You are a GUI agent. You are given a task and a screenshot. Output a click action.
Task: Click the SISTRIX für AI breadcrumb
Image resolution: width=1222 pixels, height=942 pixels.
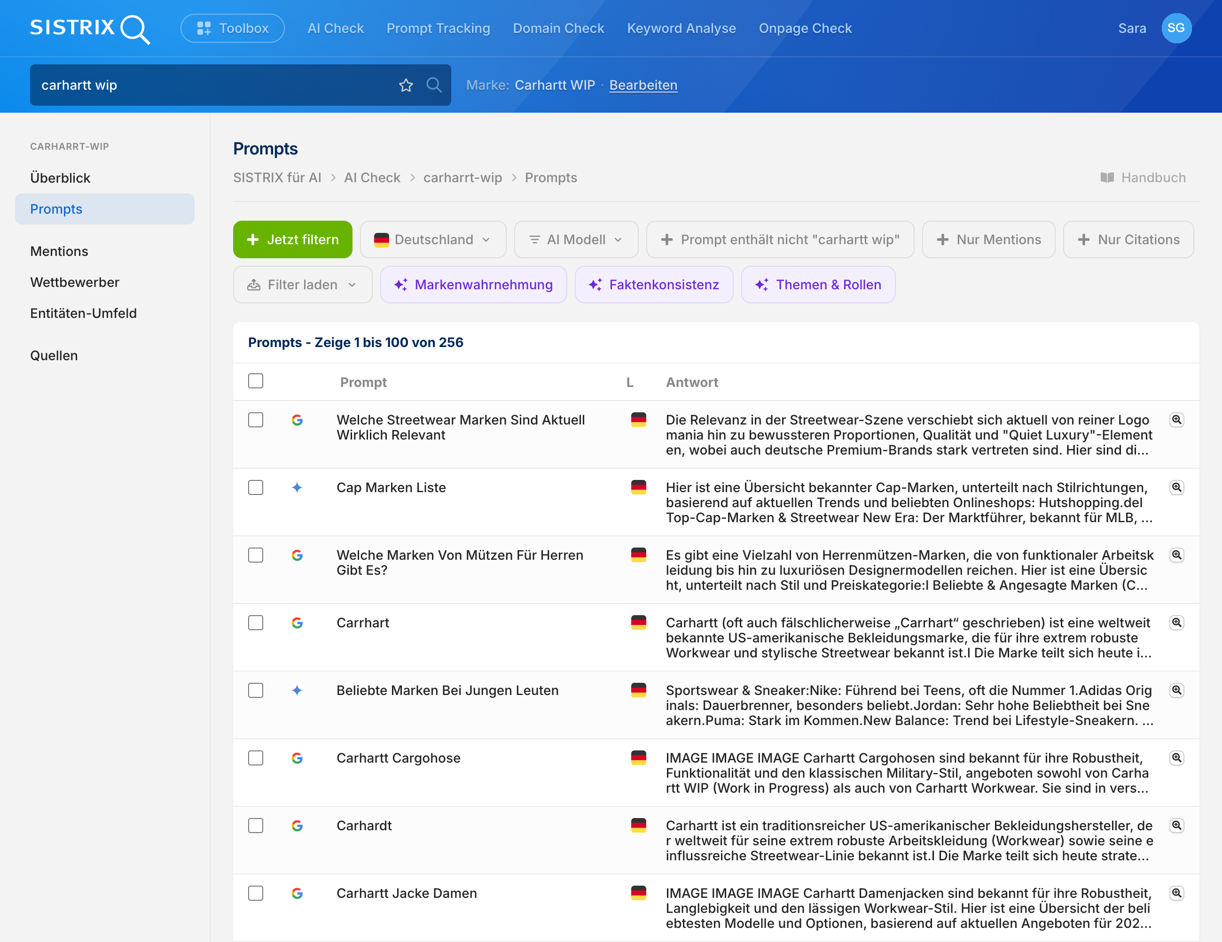(277, 178)
